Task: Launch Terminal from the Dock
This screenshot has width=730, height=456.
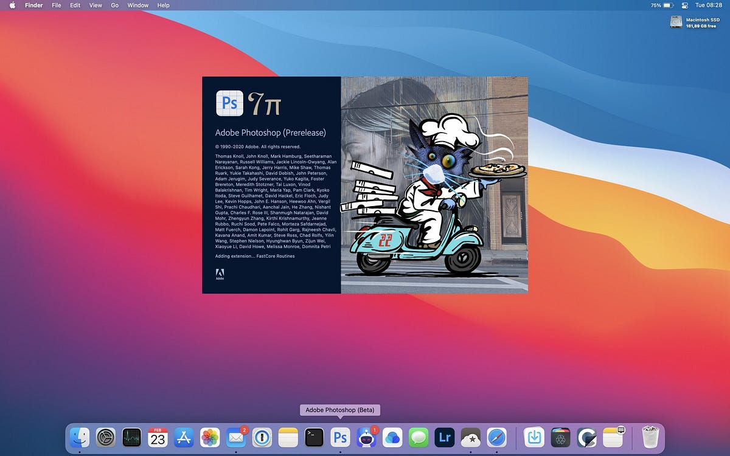Action: (314, 437)
